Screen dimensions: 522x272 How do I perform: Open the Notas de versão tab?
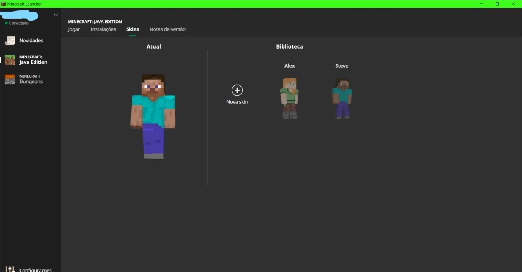(167, 29)
